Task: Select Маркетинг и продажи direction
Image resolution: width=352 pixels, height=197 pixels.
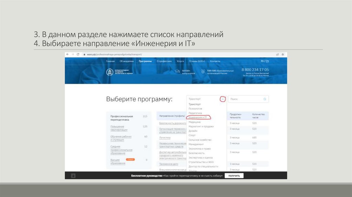Action: pyautogui.click(x=201, y=126)
